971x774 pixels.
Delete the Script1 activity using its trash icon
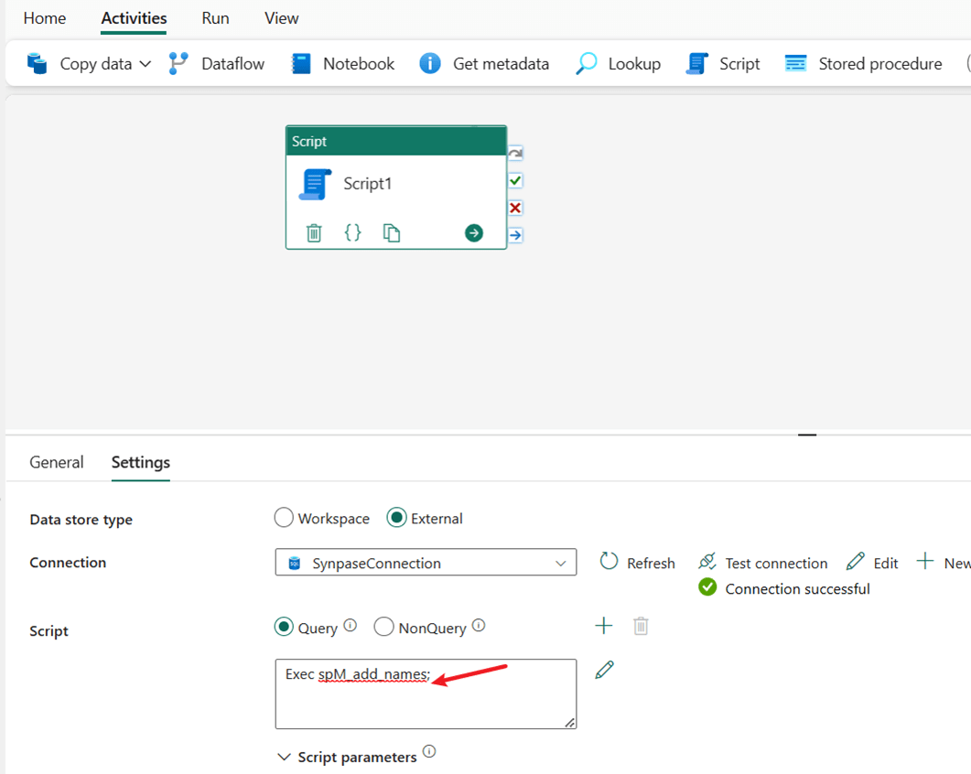point(314,232)
